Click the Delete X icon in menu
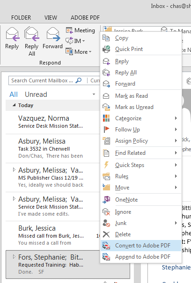 (106, 234)
